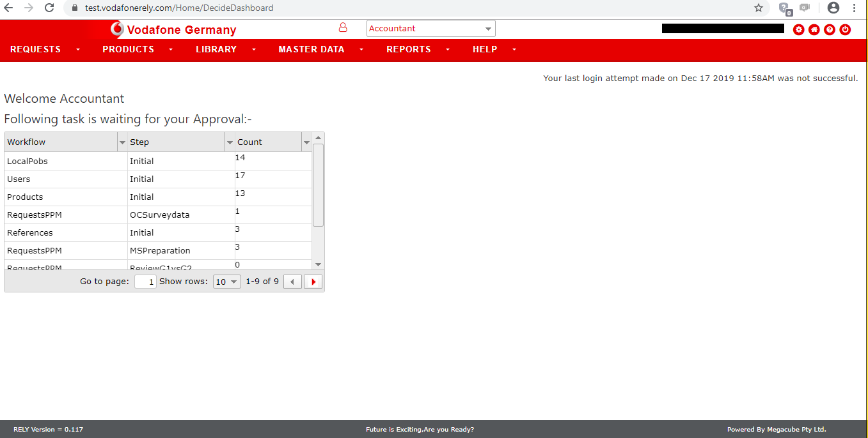Click the browser address bar URL

pos(179,8)
